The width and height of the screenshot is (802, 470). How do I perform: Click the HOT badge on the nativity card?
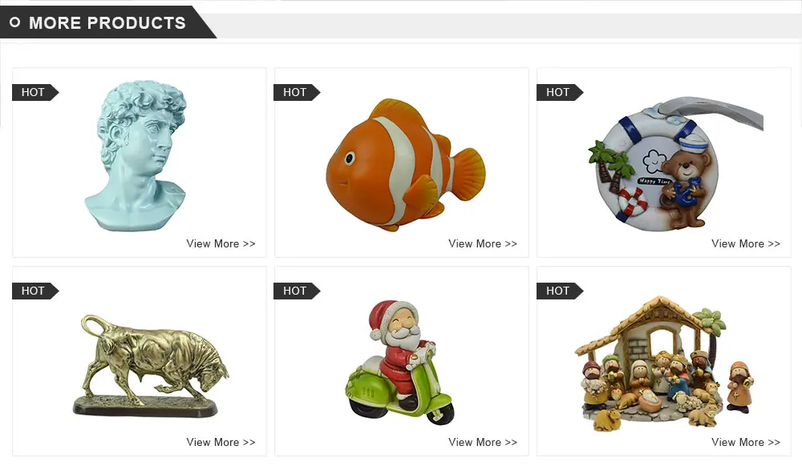(560, 291)
